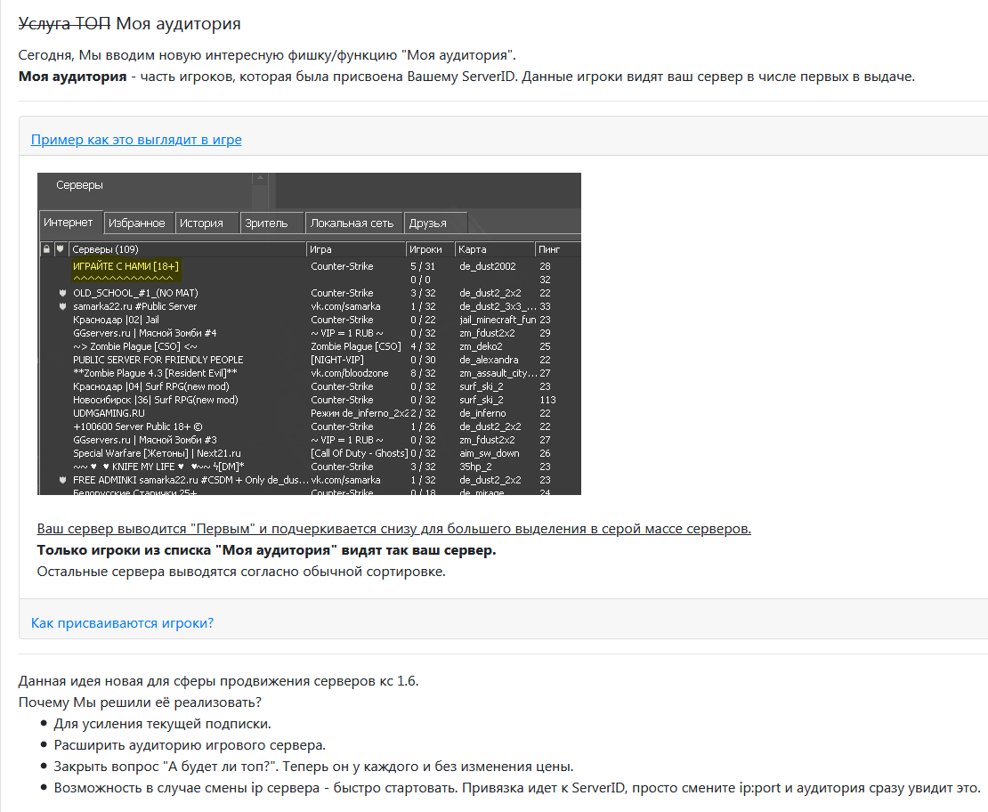Screen dimensions: 988x812
Task: Switch to the Зритель tab
Action: (x=272, y=223)
